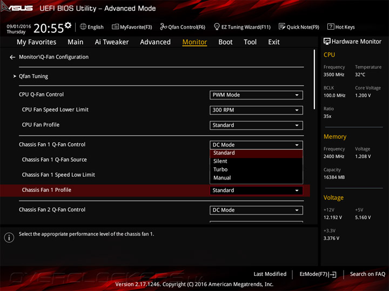Select the Chassis Fan 1 Q-Fan Source row
Screen dimensions: 389x291
(x=55, y=160)
